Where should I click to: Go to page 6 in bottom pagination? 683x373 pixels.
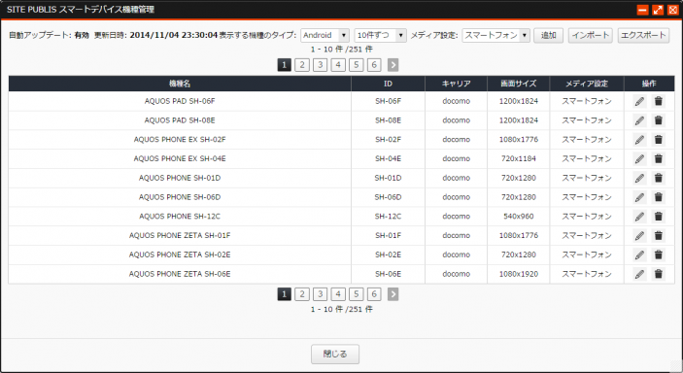point(374,294)
